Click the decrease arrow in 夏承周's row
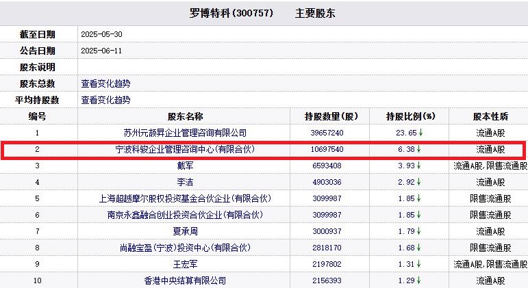The image size is (528, 288). [418, 231]
